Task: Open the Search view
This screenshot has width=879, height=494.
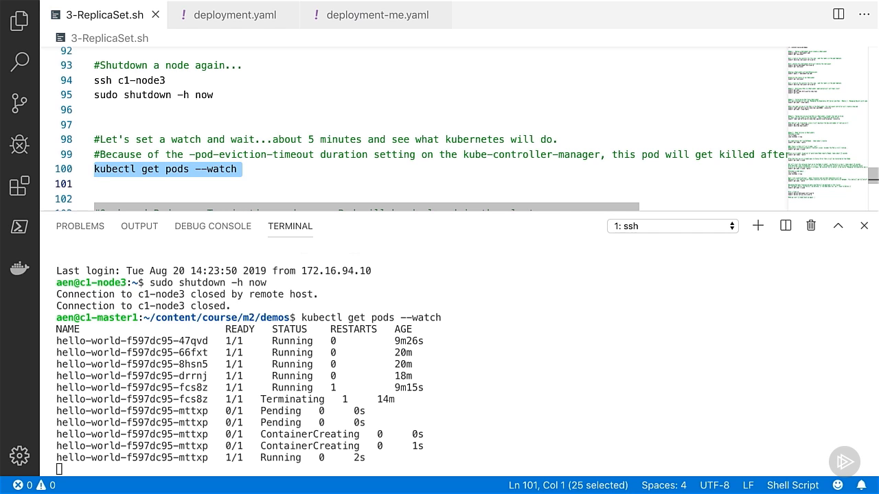Action: point(19,62)
